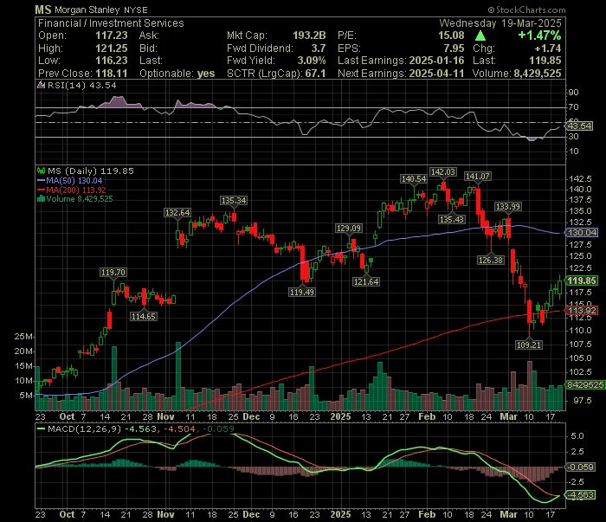Click the 25M volume axis label
Viewport: 606px width, 522px height.
pyautogui.click(x=23, y=337)
